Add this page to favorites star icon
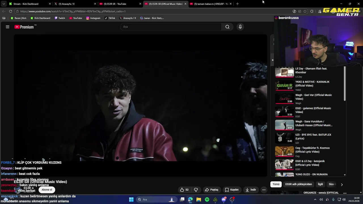The height and width of the screenshot is (204, 363). (x=305, y=11)
